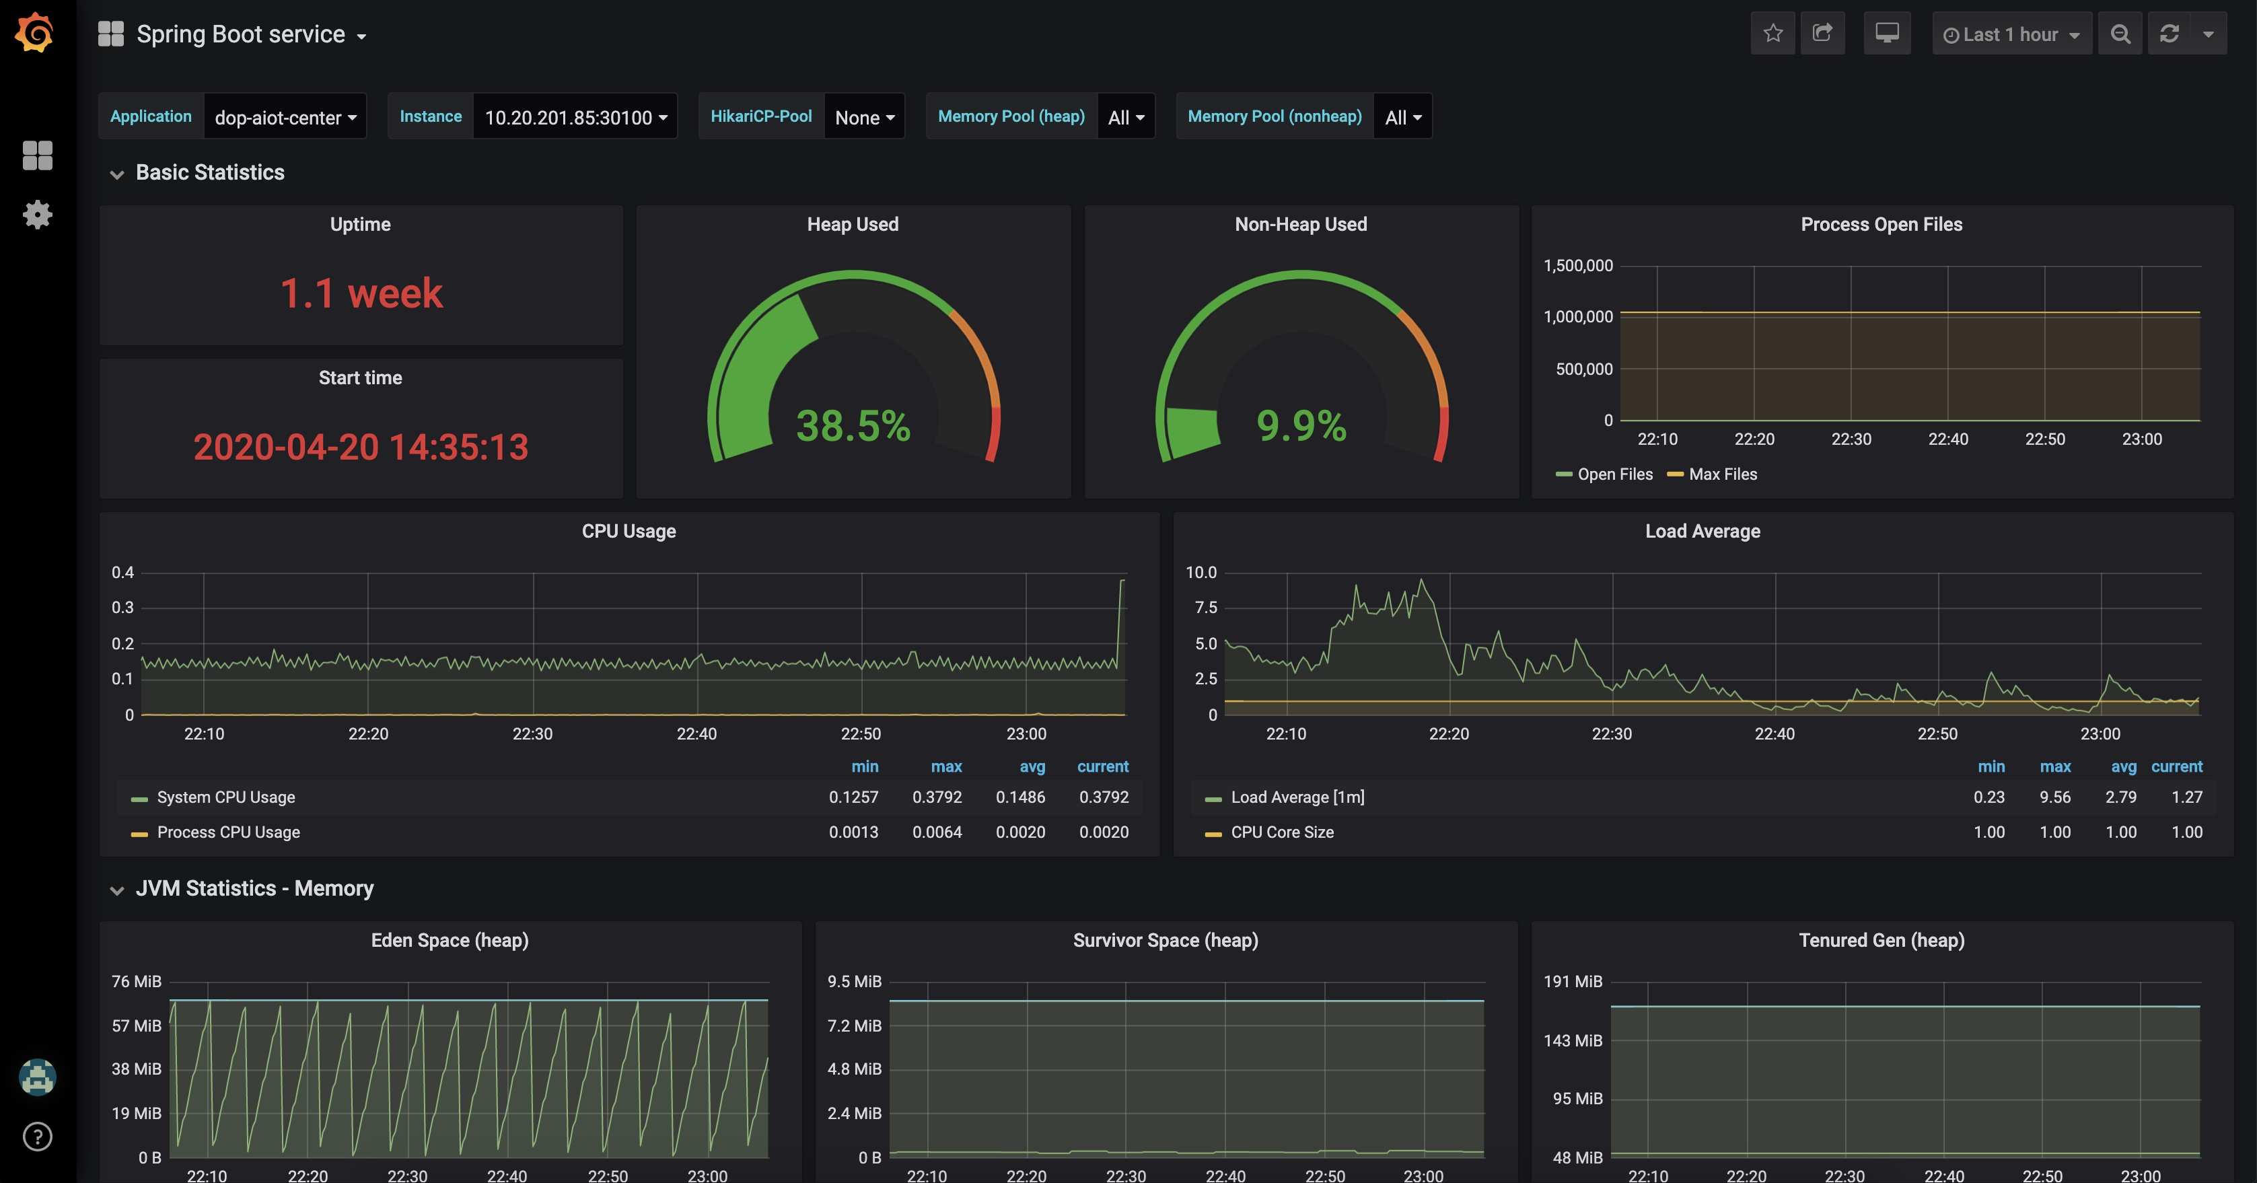
Task: Toggle CPU Core Size series in legend
Action: pos(1282,832)
